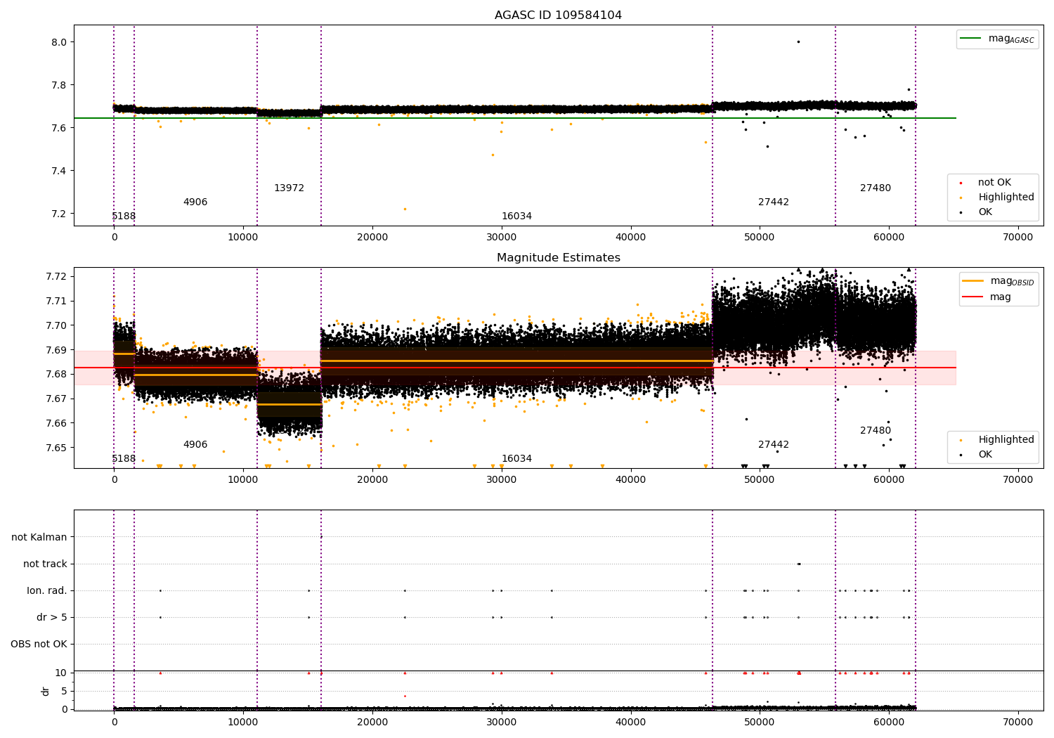The height and width of the screenshot is (738, 1054).
Task: Click obsid label 13972 in the AGASC plot
Action: click(x=289, y=188)
